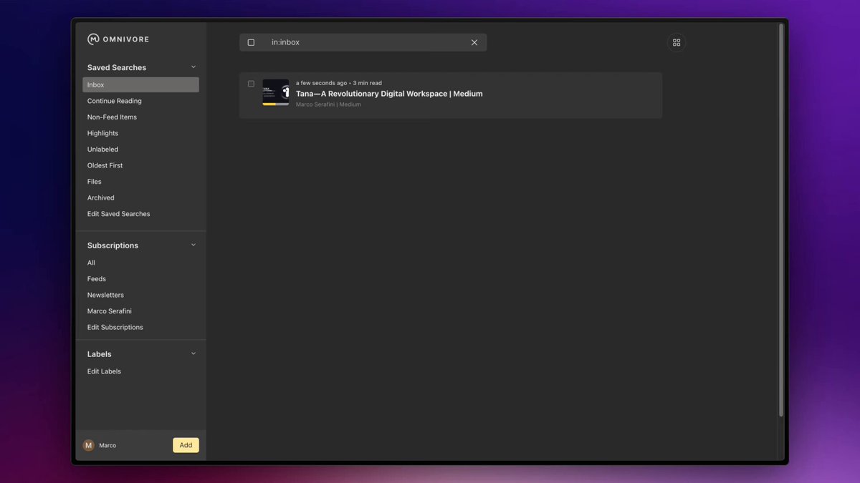Click the Marco username label
860x483 pixels.
[x=107, y=445]
